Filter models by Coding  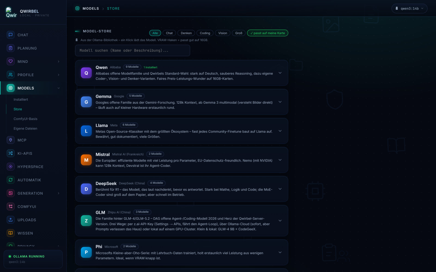click(205, 33)
